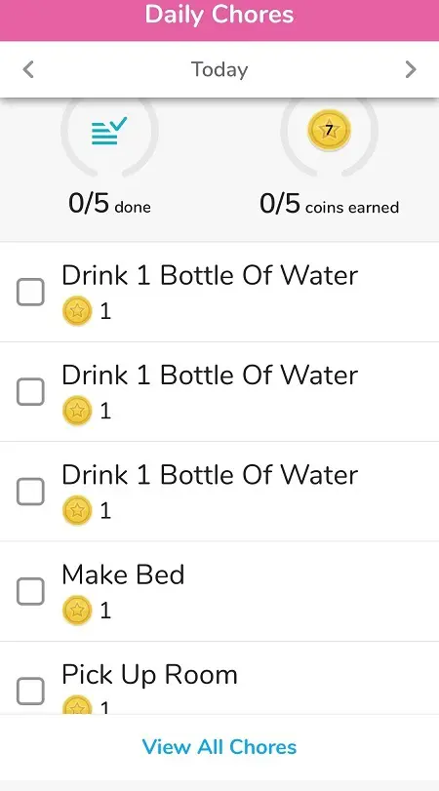Open the Make Bed chore title

123,574
